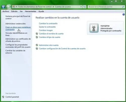Click the Control Panel icon in address bar

pyautogui.click(x=14, y=7)
